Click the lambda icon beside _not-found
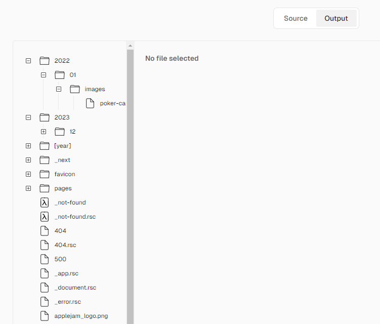The image size is (380, 324). point(45,202)
